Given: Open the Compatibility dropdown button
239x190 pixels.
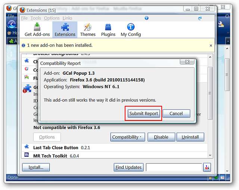Looking at the screenshot, I should tap(128, 137).
